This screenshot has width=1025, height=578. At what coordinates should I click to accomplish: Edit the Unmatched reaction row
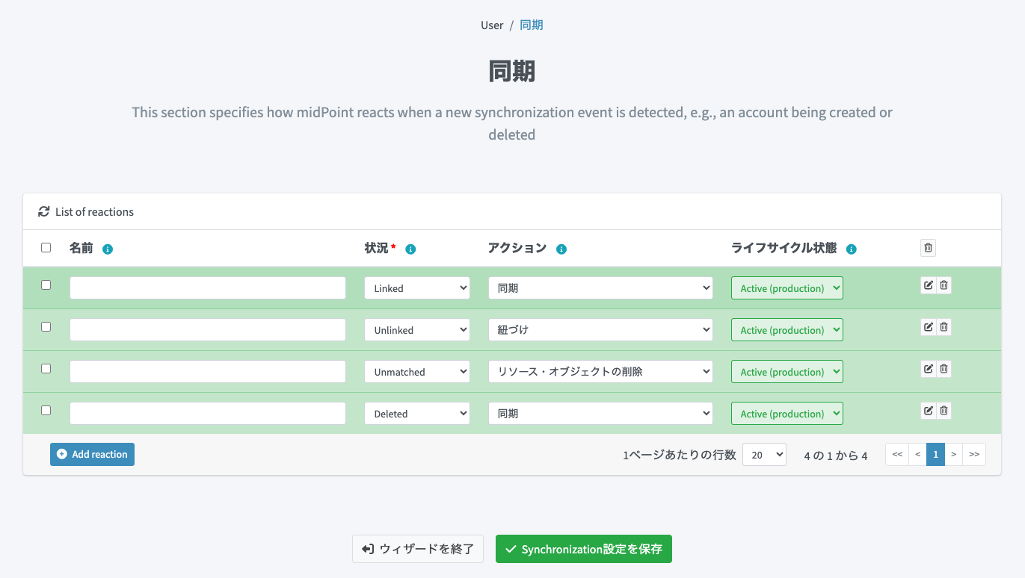928,369
